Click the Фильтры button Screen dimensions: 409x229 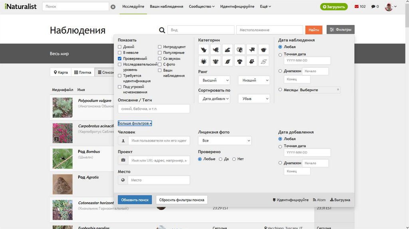click(340, 30)
